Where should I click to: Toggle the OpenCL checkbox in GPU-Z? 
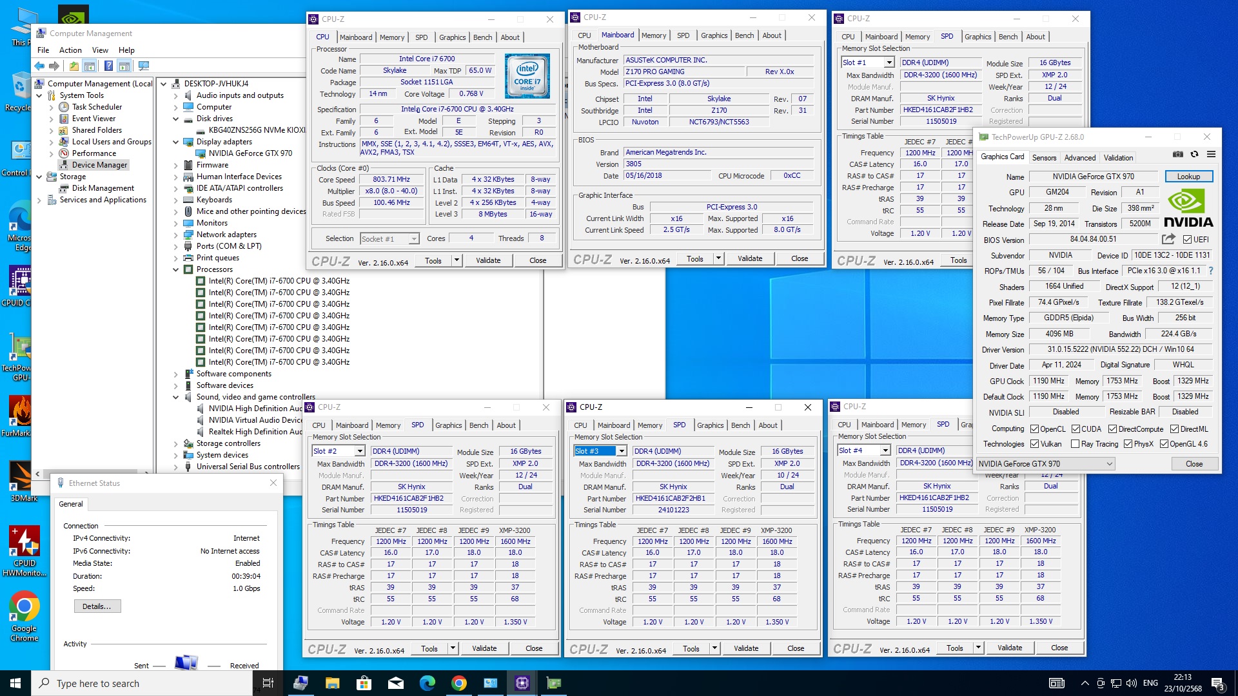1034,429
